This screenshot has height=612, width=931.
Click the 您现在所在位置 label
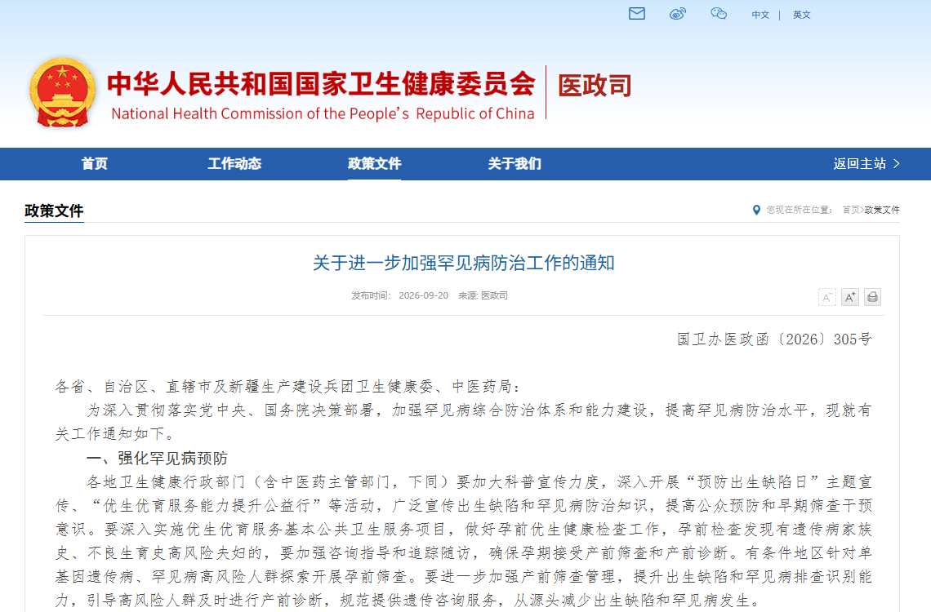[x=799, y=210]
